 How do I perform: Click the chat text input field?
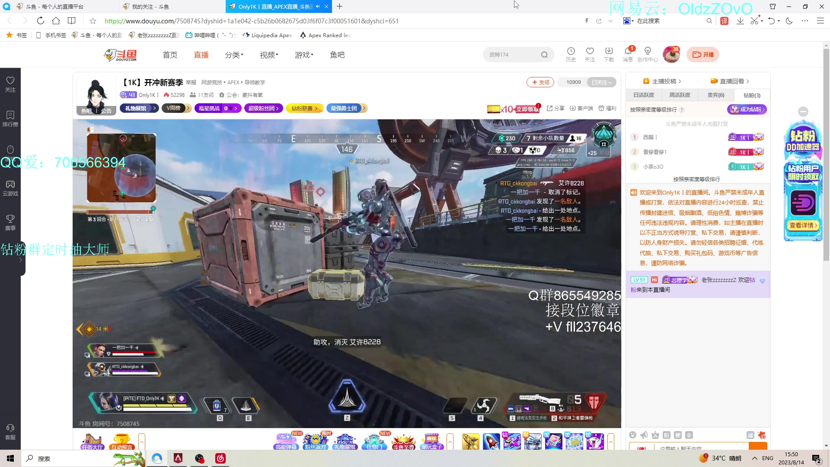pyautogui.click(x=702, y=447)
